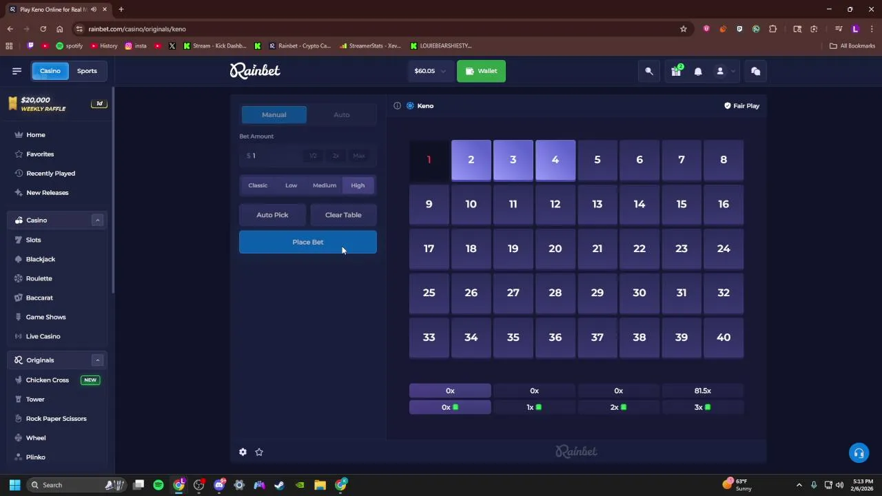Click the Keno info icon
Image resolution: width=882 pixels, height=496 pixels.
tap(397, 105)
